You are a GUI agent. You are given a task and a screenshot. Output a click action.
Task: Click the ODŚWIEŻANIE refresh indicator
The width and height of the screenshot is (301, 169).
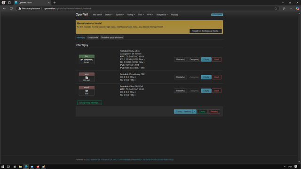[217, 15]
